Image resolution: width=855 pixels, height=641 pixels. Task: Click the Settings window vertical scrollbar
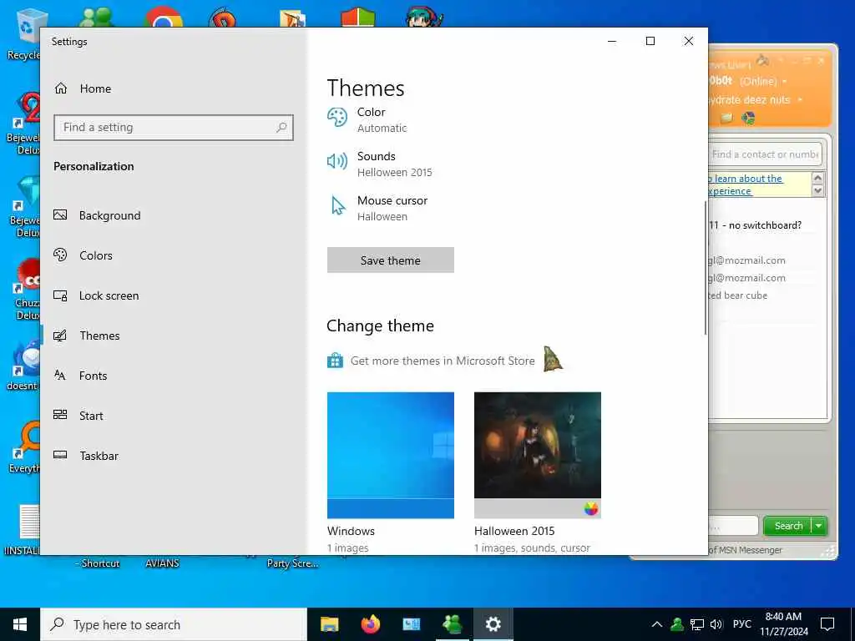pos(706,268)
